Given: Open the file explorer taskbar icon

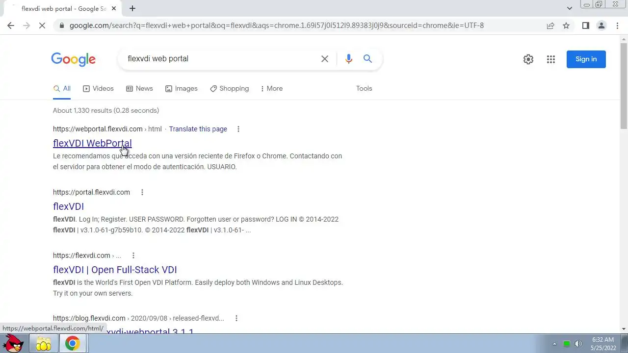Looking at the screenshot, I should [x=44, y=344].
